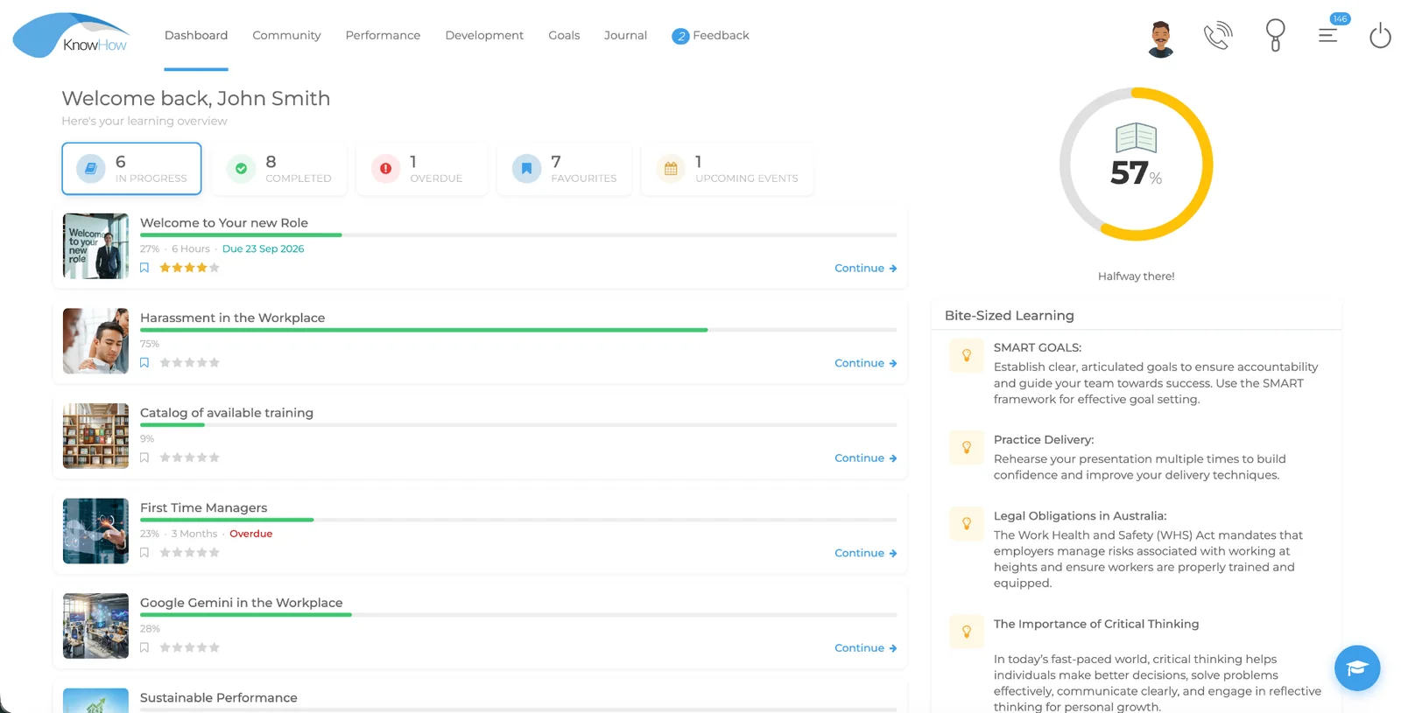Click the Legal Obligations lightbulb icon
The height and width of the screenshot is (713, 1401).
coord(967,523)
